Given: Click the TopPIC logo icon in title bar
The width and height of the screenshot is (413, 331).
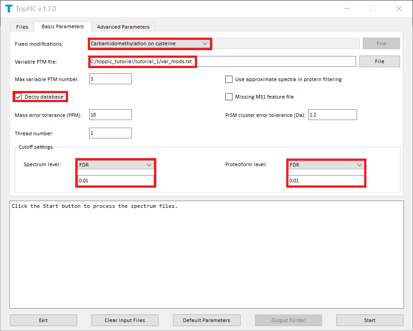Looking at the screenshot, I should pos(9,9).
